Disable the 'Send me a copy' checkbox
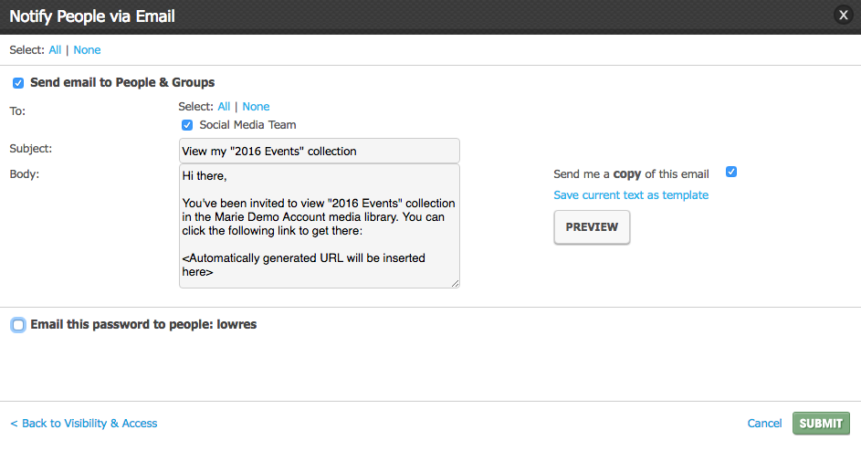Image resolution: width=861 pixels, height=451 pixels. (x=730, y=172)
